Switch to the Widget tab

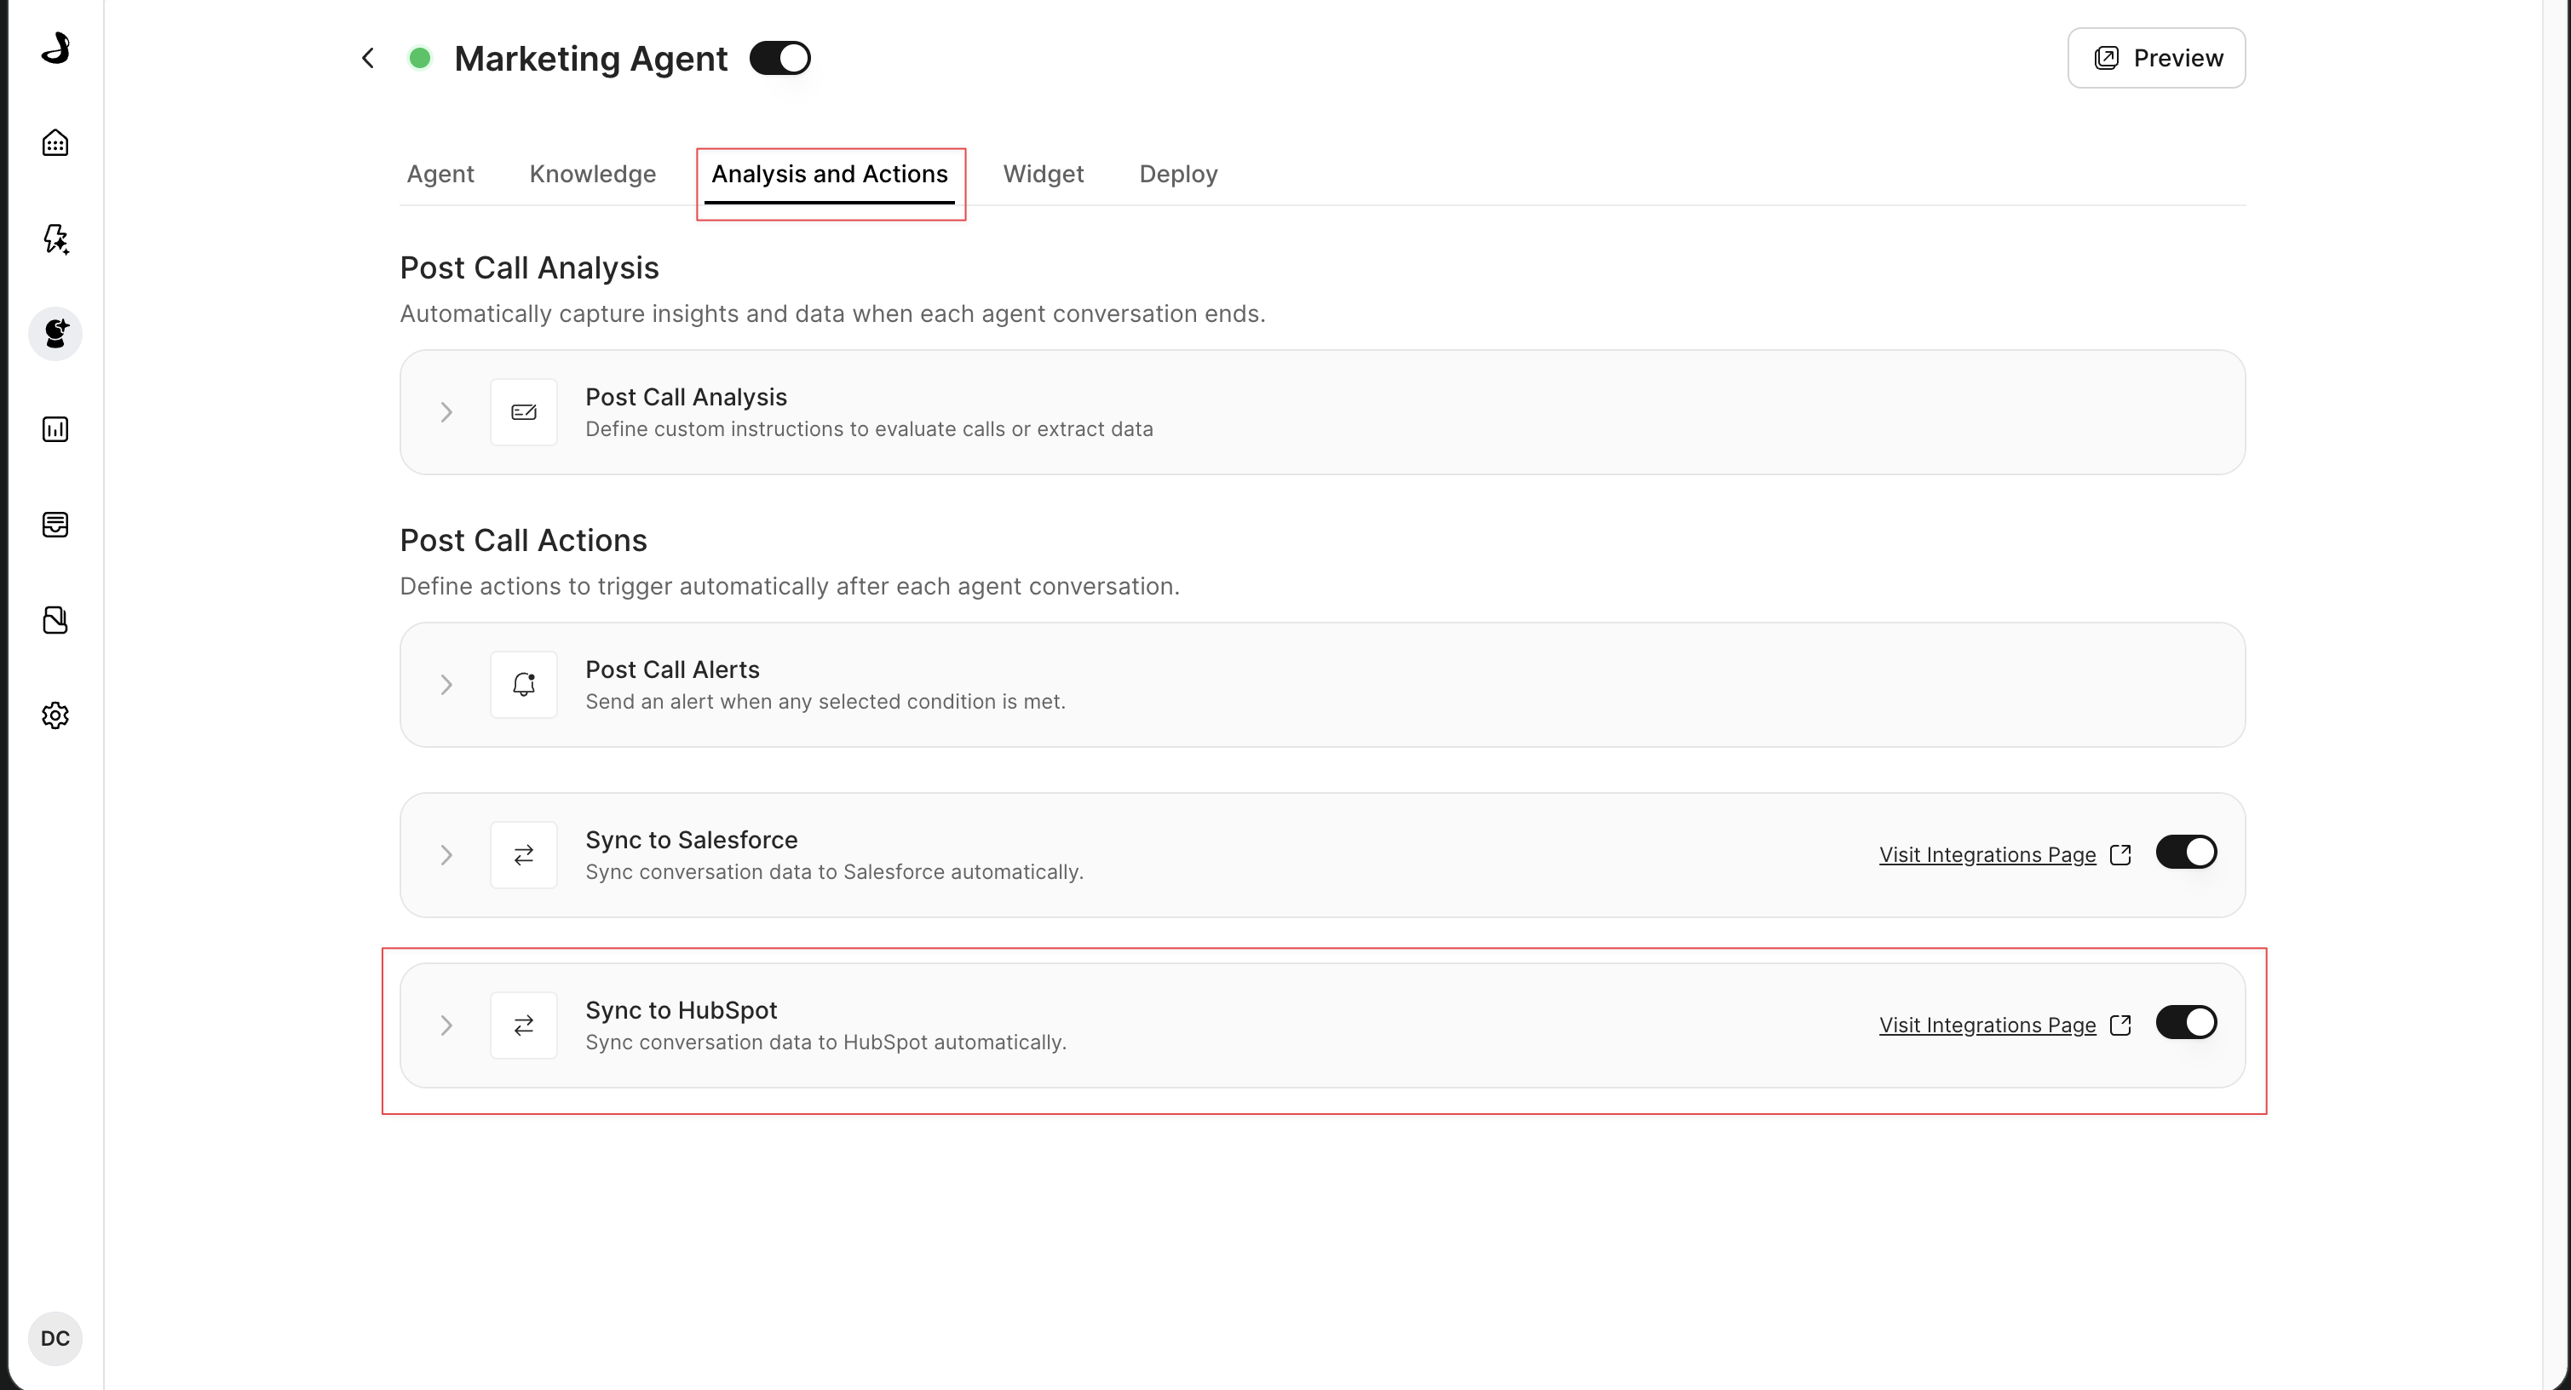pos(1043,174)
